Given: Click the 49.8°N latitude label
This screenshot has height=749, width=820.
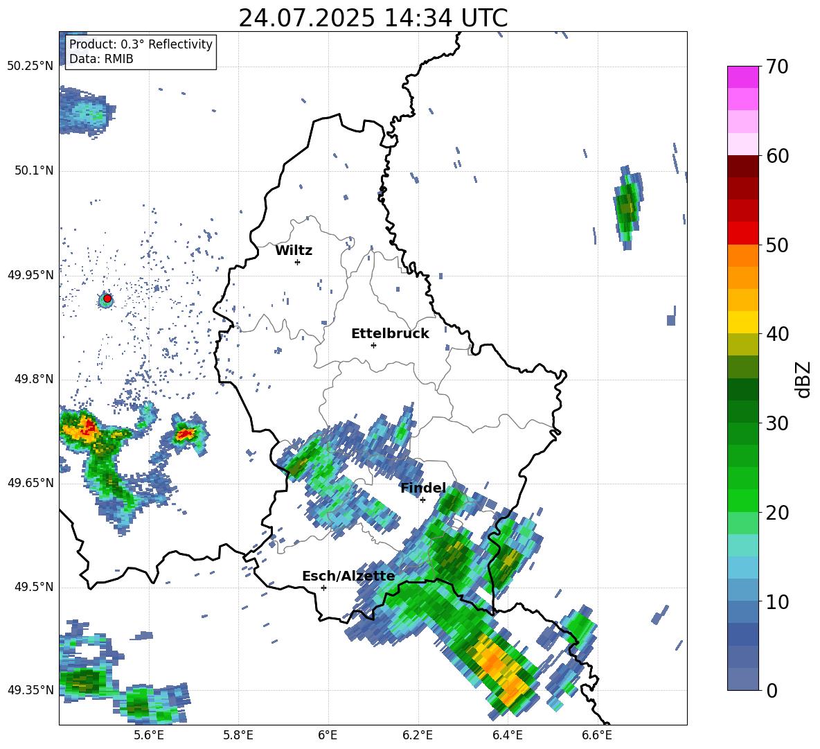Looking at the screenshot, I should (34, 379).
